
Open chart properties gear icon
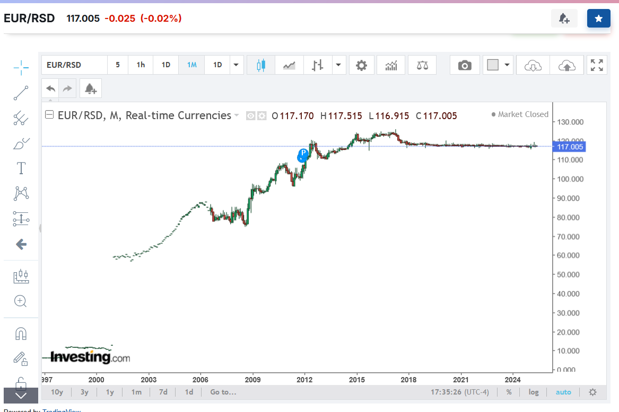pyautogui.click(x=361, y=65)
